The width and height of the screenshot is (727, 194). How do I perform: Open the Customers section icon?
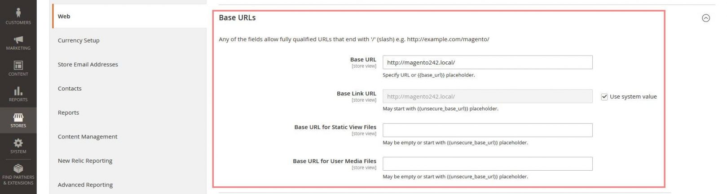18,13
